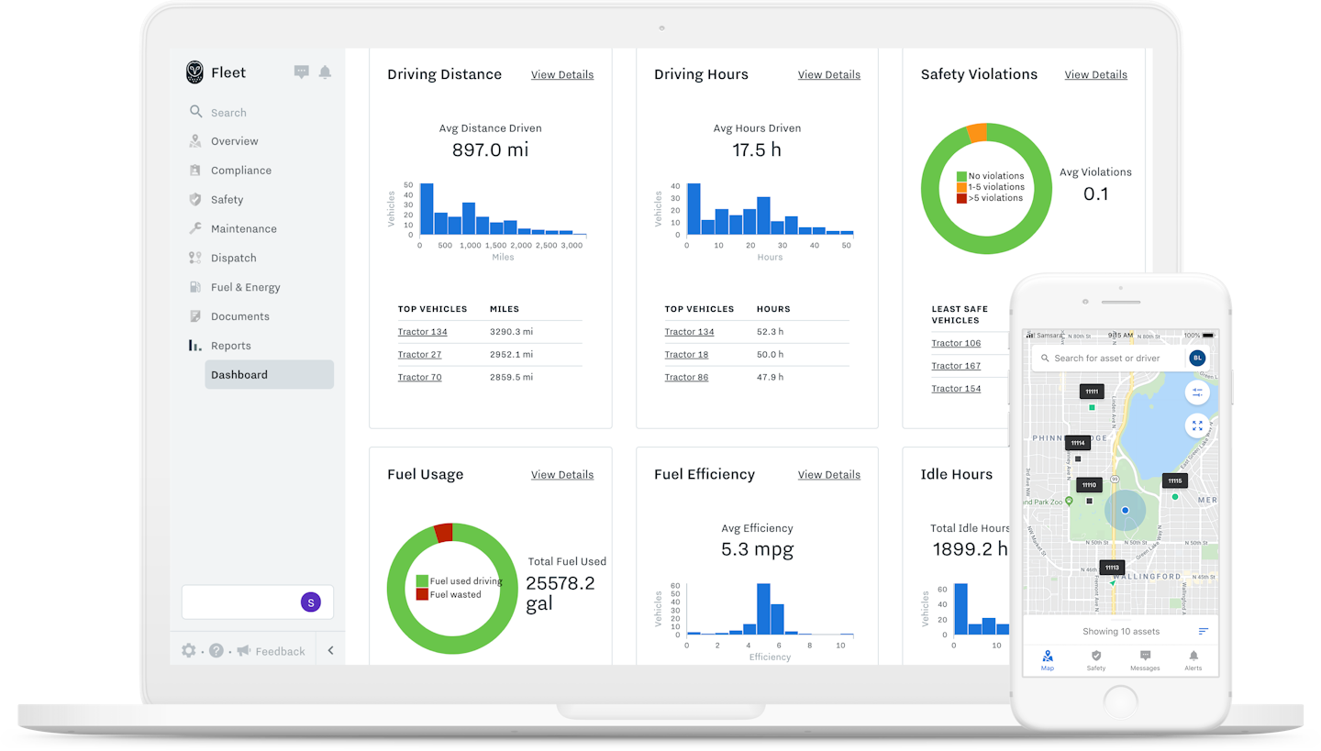Image resolution: width=1321 pixels, height=751 pixels.
Task: Expand the Reports section in the sidebar
Action: coord(230,346)
